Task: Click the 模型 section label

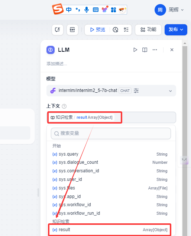Action: [x=51, y=79]
